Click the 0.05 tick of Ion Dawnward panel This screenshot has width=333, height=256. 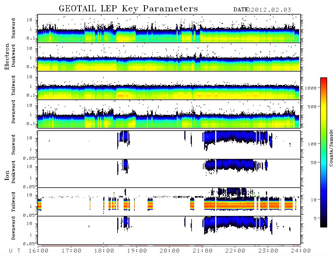coord(29,244)
